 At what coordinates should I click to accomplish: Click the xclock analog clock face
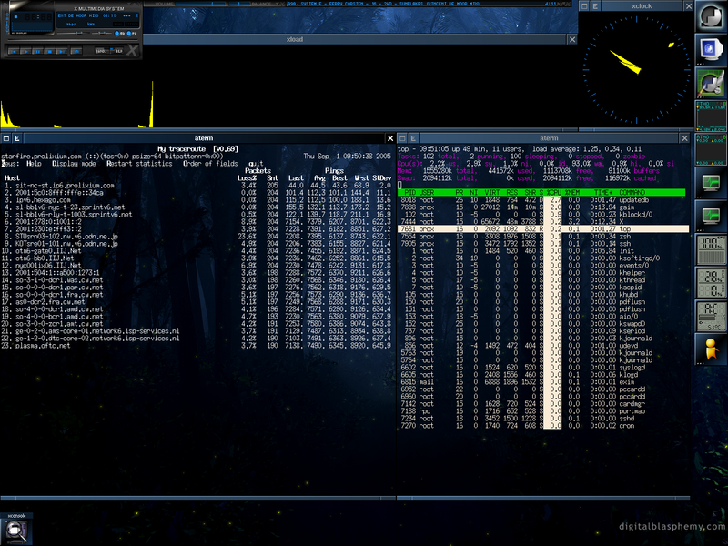(x=635, y=71)
